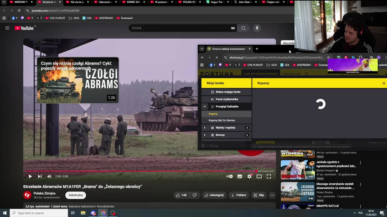Screen dimensions: 387x217
Task: Select the Kupony entry in sidebar
Action: point(226,114)
